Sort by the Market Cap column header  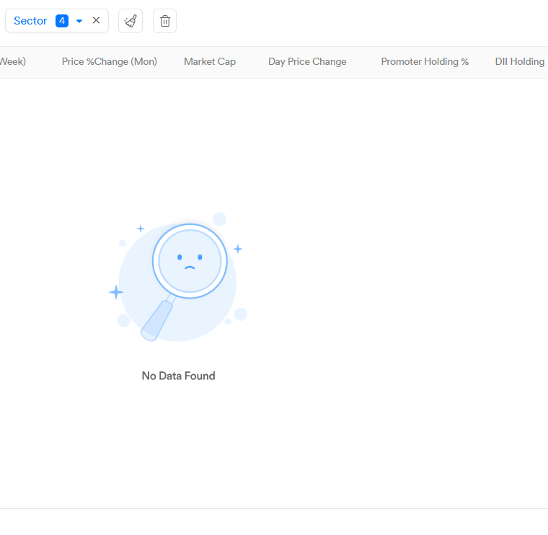210,61
